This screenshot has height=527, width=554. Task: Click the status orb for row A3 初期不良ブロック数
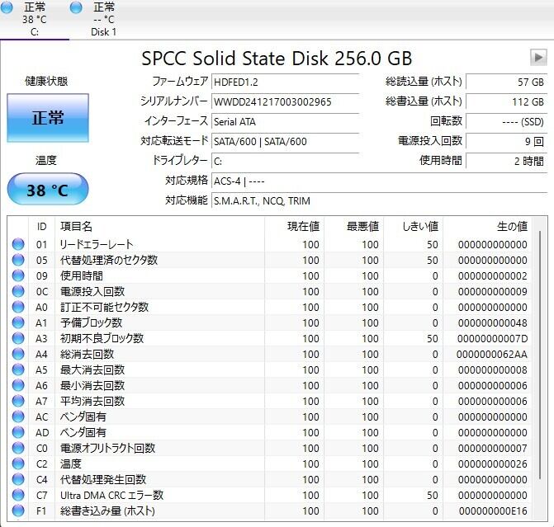[18, 338]
